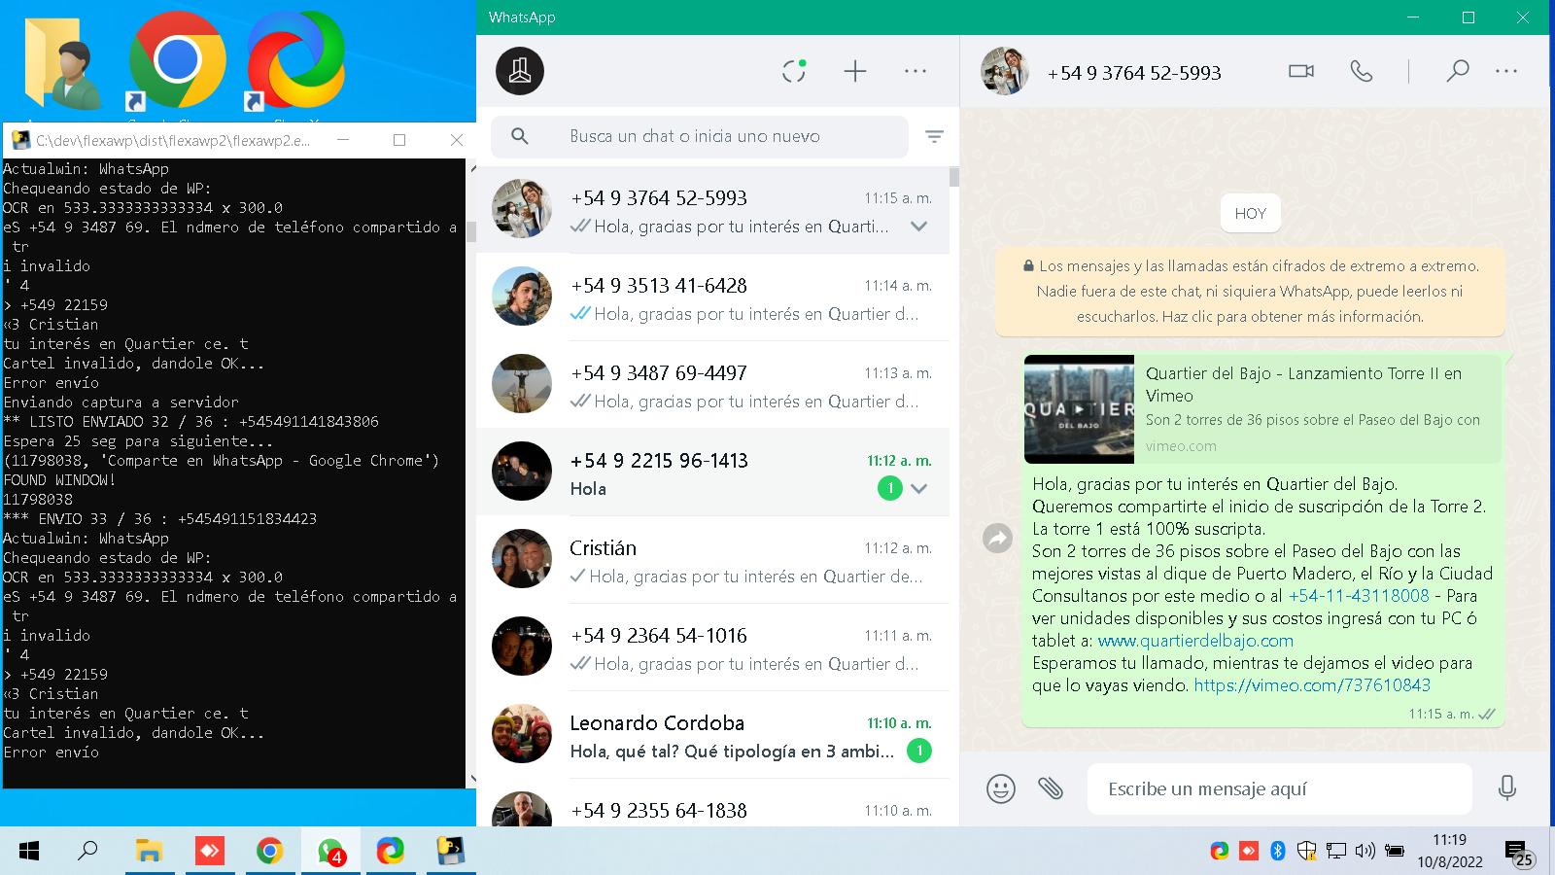The width and height of the screenshot is (1555, 875).
Task: Switch to the Edge-like browser in taskbar
Action: [391, 852]
